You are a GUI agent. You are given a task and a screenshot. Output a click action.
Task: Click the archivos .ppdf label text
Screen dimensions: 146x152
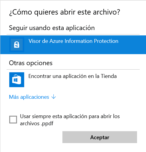(x=37, y=123)
